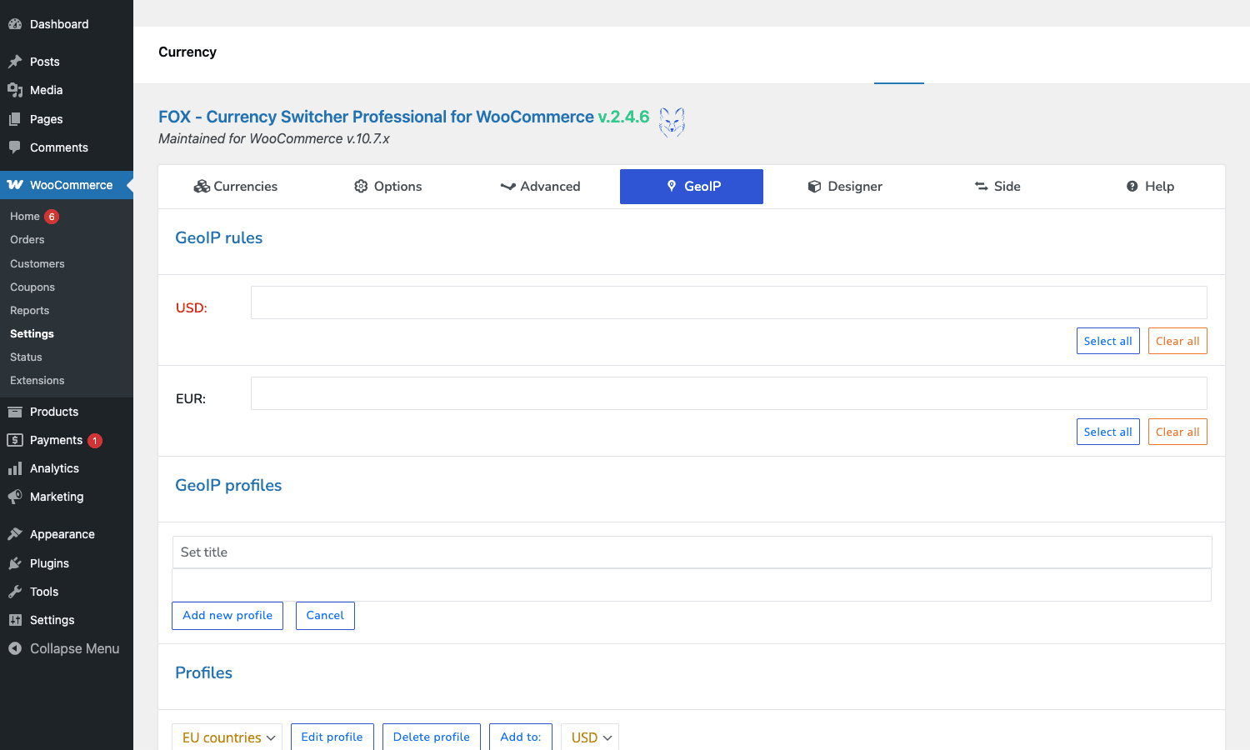Click Clear all for EUR rule
The height and width of the screenshot is (750, 1250).
tap(1177, 432)
